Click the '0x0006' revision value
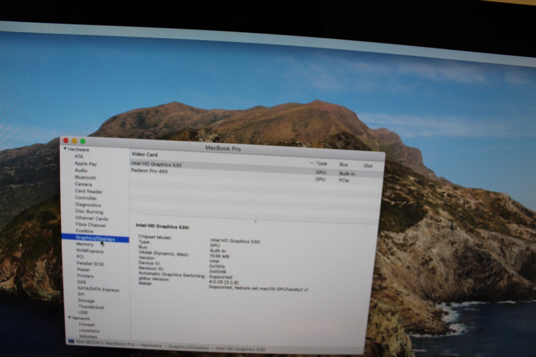Viewport: 536px width, 357px height. 217,272
